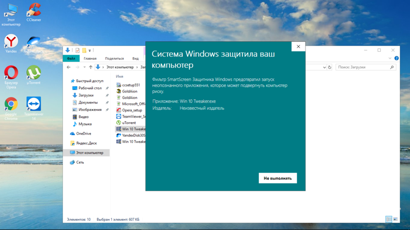Click the blue arrow system icon in Explorer's title bar
Viewport: 410px width, 230px height.
(x=68, y=50)
